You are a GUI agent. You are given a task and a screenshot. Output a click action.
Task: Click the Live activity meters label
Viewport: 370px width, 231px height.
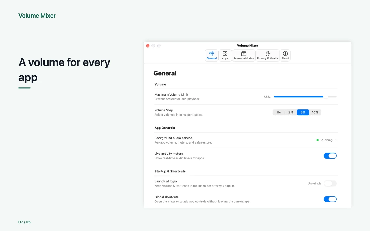(x=169, y=154)
